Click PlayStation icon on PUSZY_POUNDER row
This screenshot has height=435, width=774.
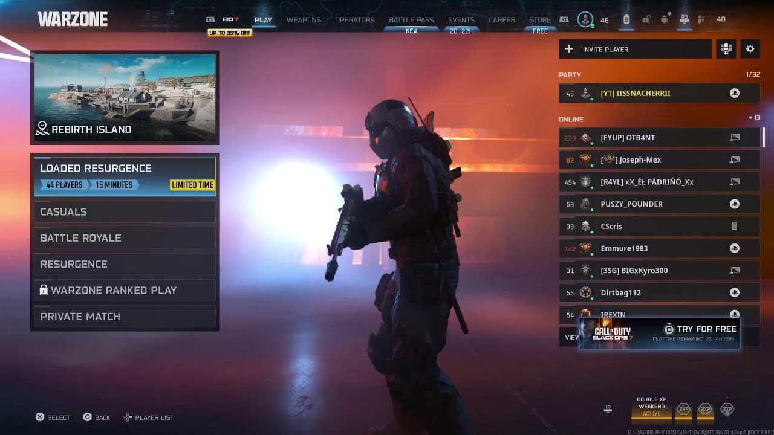pyautogui.click(x=735, y=204)
